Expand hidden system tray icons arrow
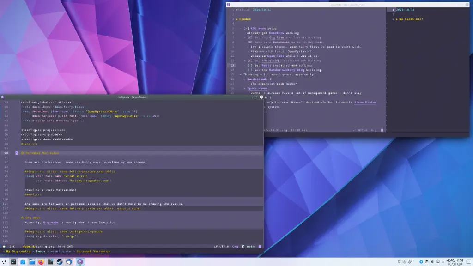The image size is (473, 266). pos(443,262)
